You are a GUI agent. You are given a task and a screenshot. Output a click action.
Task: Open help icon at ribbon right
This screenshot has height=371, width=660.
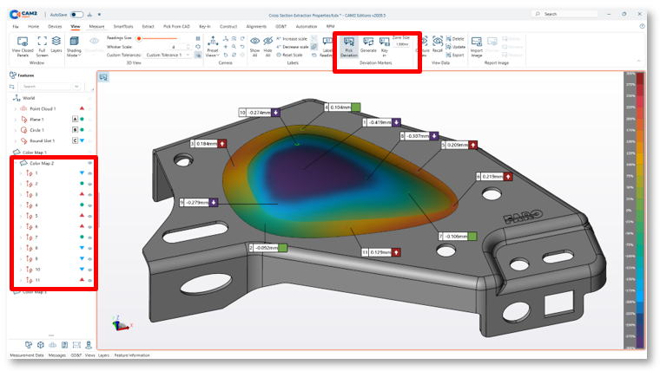click(x=642, y=26)
